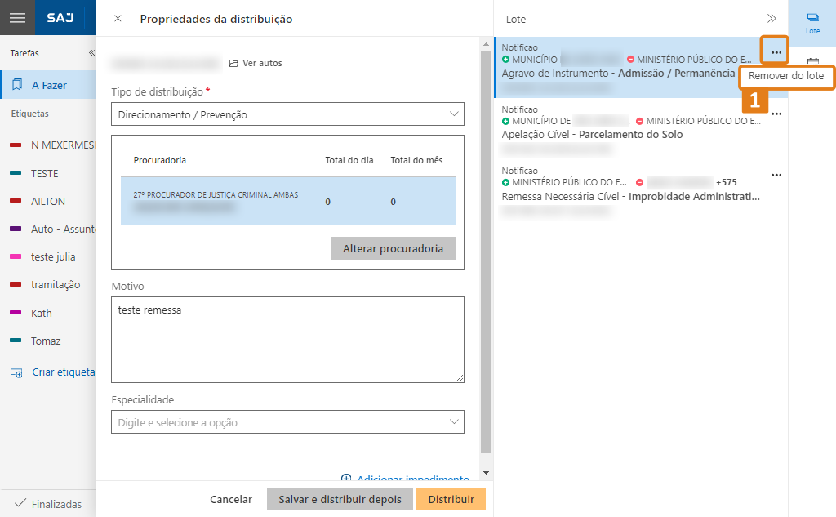
Task: Collapse the Lote panel with double-chevron
Action: pyautogui.click(x=771, y=19)
